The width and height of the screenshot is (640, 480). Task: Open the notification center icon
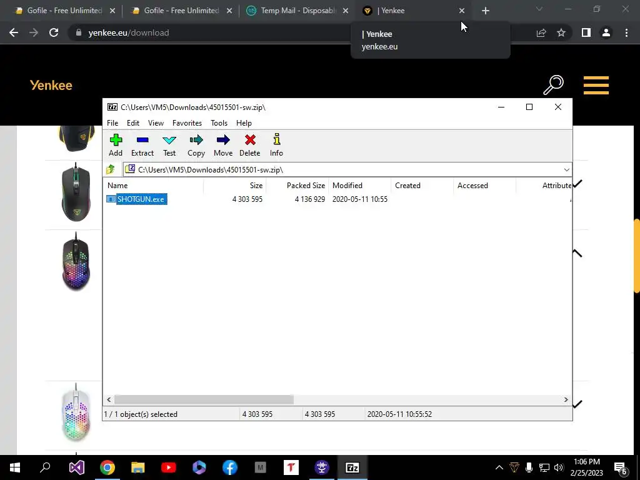click(621, 467)
